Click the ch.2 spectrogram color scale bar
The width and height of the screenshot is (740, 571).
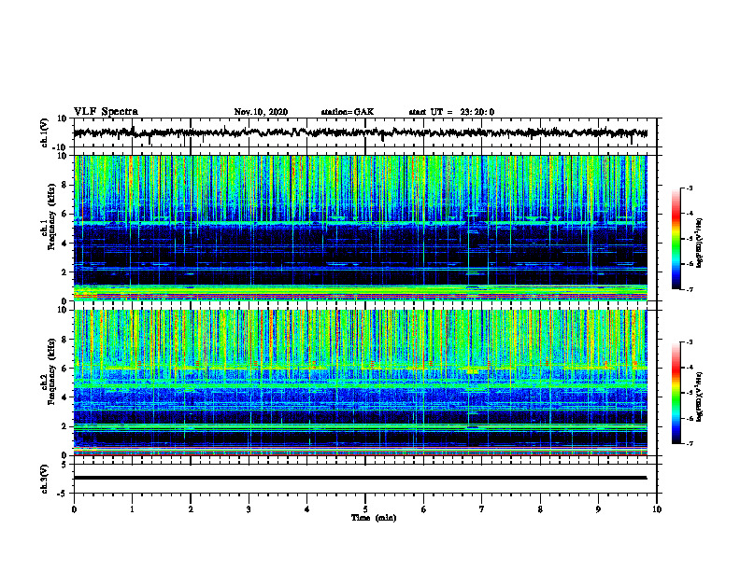pos(676,393)
